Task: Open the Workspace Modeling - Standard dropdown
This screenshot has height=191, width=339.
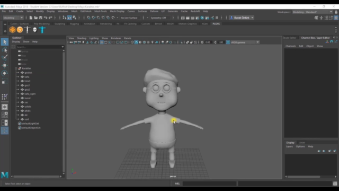Action: (x=313, y=12)
